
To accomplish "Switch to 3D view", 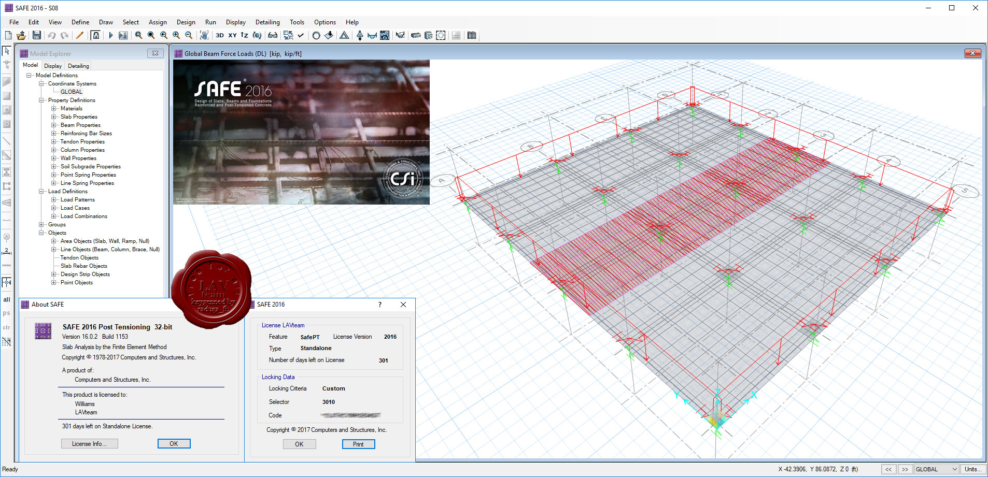I will pos(220,35).
